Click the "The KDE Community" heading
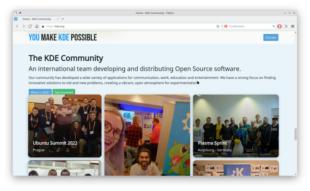Viewport: 310px width, 191px height. (x=66, y=58)
